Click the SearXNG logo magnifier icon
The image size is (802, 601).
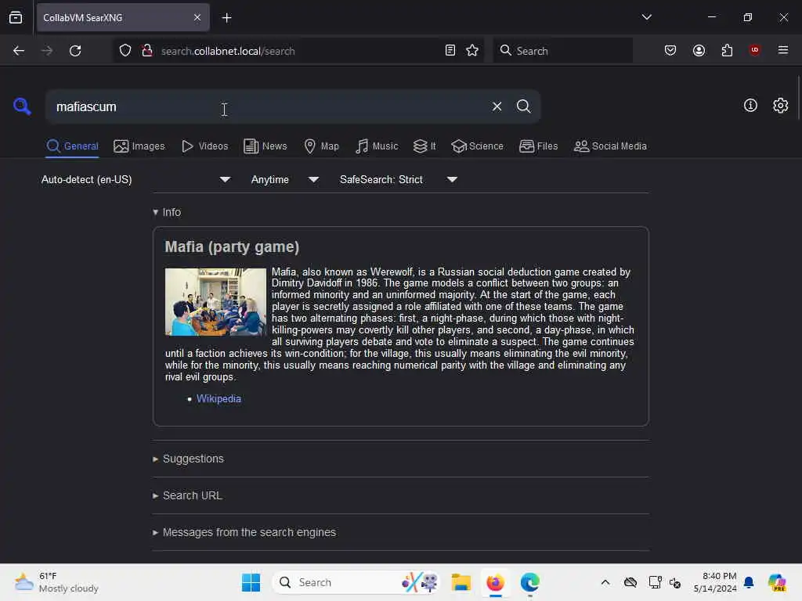[22, 106]
